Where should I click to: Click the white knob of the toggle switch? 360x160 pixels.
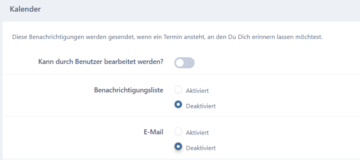coord(180,63)
